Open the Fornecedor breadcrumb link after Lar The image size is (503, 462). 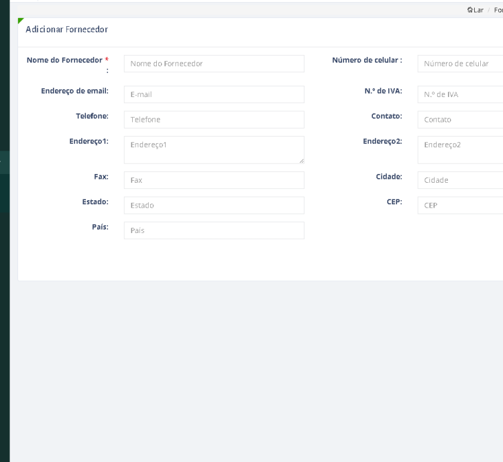[x=498, y=10]
